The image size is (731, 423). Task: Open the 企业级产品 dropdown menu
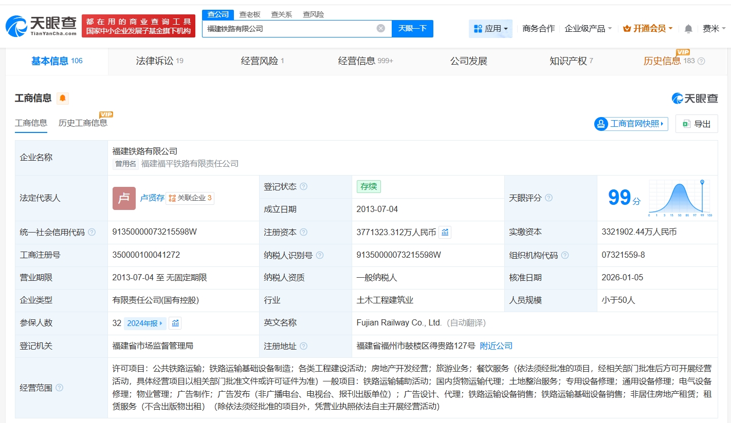588,29
